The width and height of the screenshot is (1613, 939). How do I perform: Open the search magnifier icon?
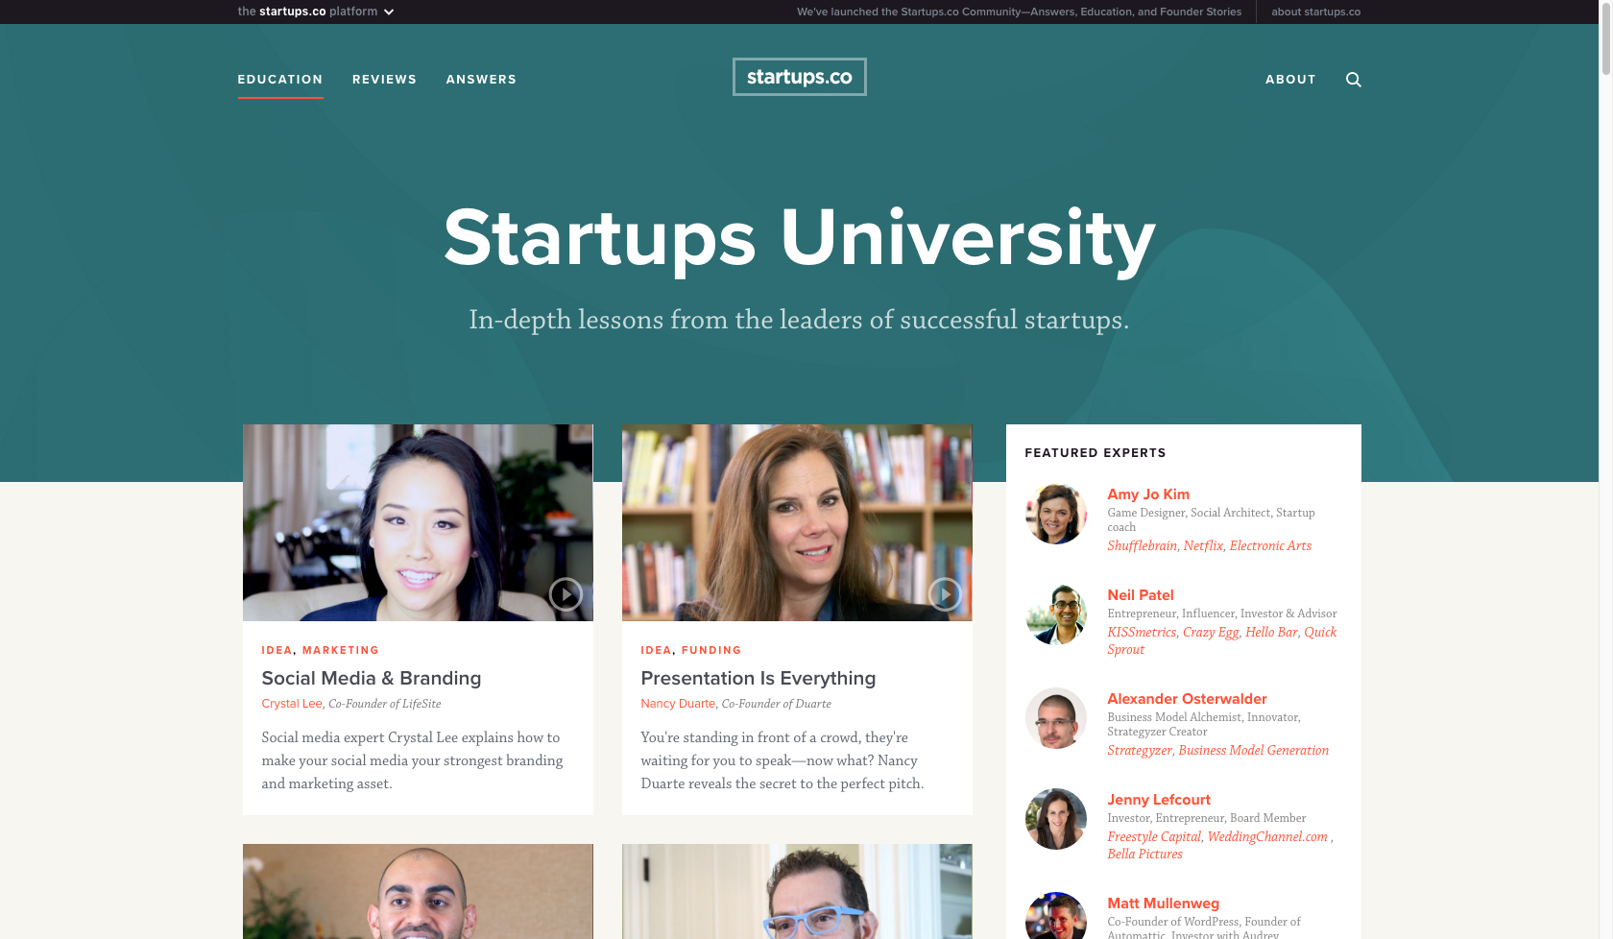[x=1353, y=80]
